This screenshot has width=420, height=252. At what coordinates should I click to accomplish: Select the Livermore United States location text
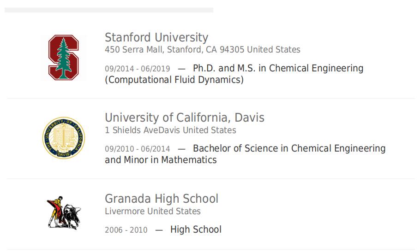tap(153, 211)
